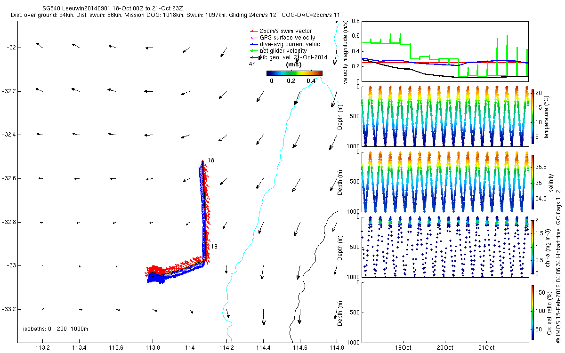
Task: Click the day '18' marker on glider track
Action: pyautogui.click(x=211, y=160)
